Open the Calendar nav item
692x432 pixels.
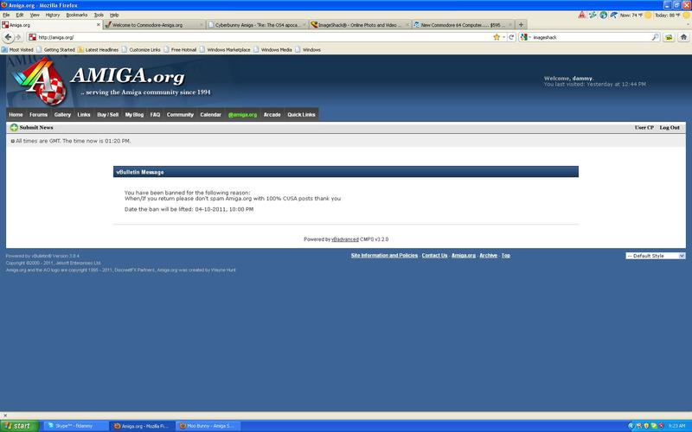[210, 115]
